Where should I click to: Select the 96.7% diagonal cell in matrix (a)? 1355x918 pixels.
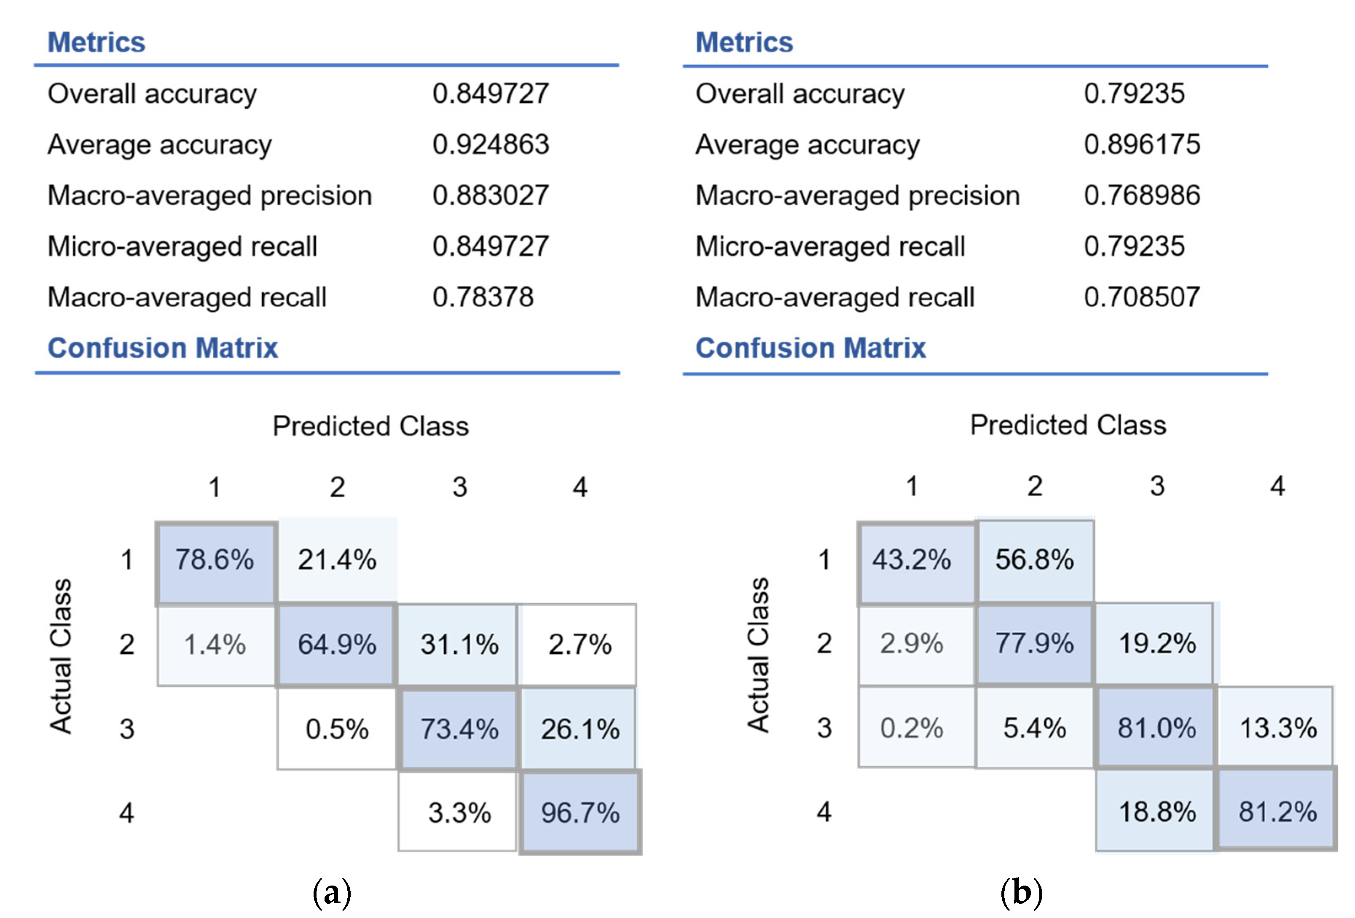pyautogui.click(x=580, y=813)
